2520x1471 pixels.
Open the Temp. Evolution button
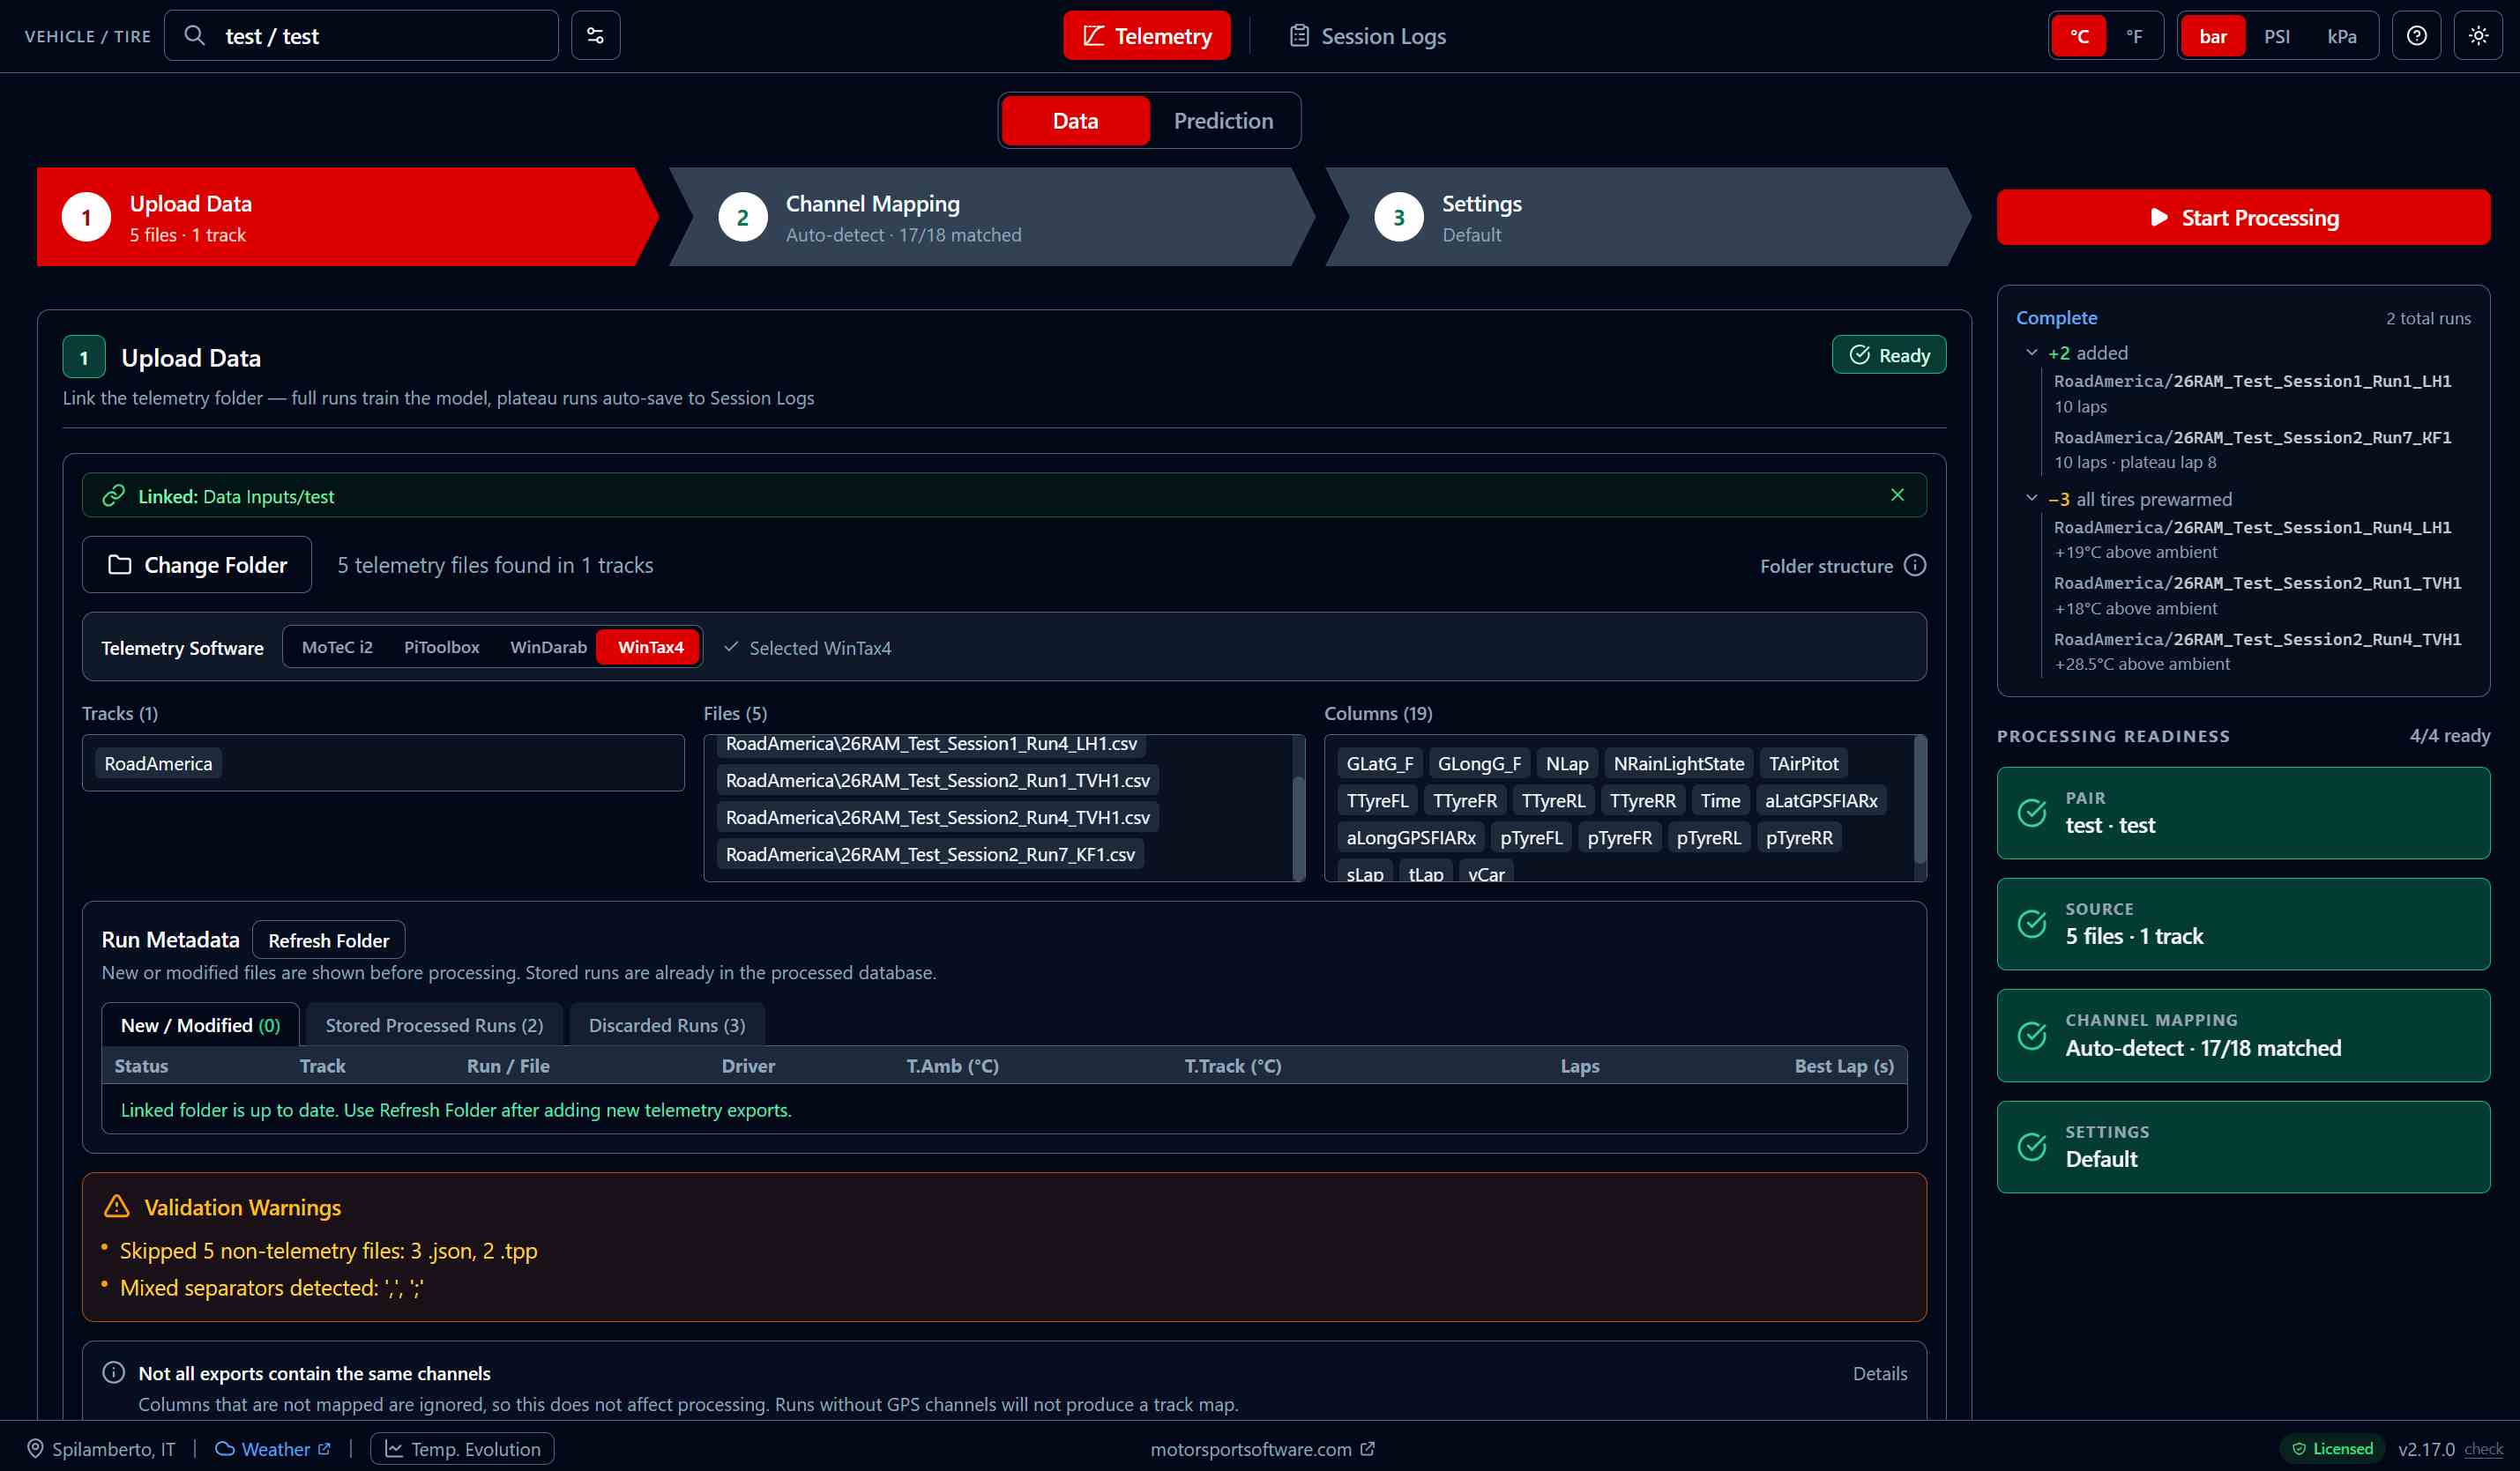(462, 1448)
